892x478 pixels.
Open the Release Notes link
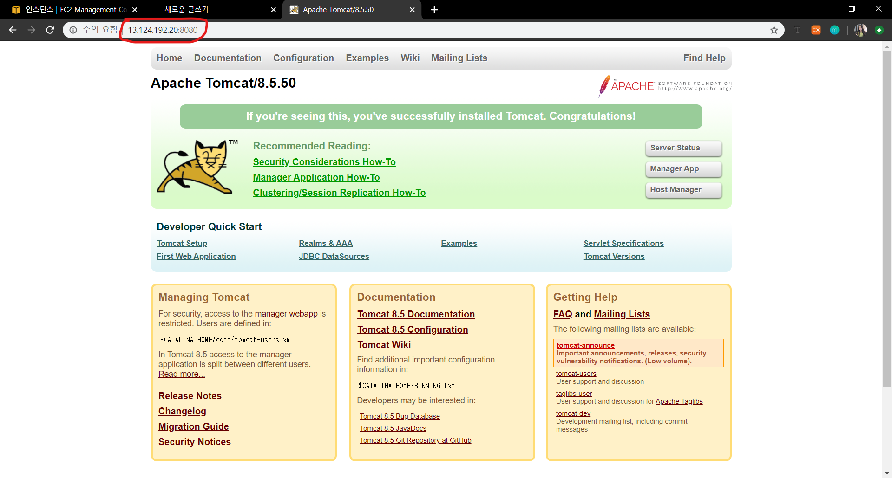pyautogui.click(x=190, y=396)
